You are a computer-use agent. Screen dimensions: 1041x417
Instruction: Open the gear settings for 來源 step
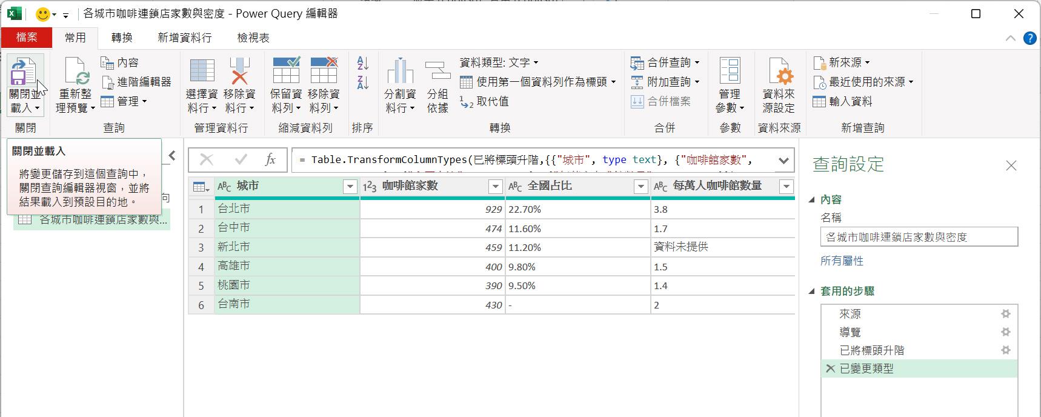(1005, 314)
